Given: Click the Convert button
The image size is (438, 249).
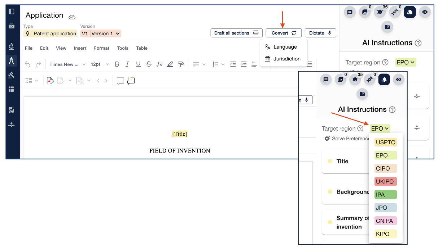Looking at the screenshot, I should [284, 33].
